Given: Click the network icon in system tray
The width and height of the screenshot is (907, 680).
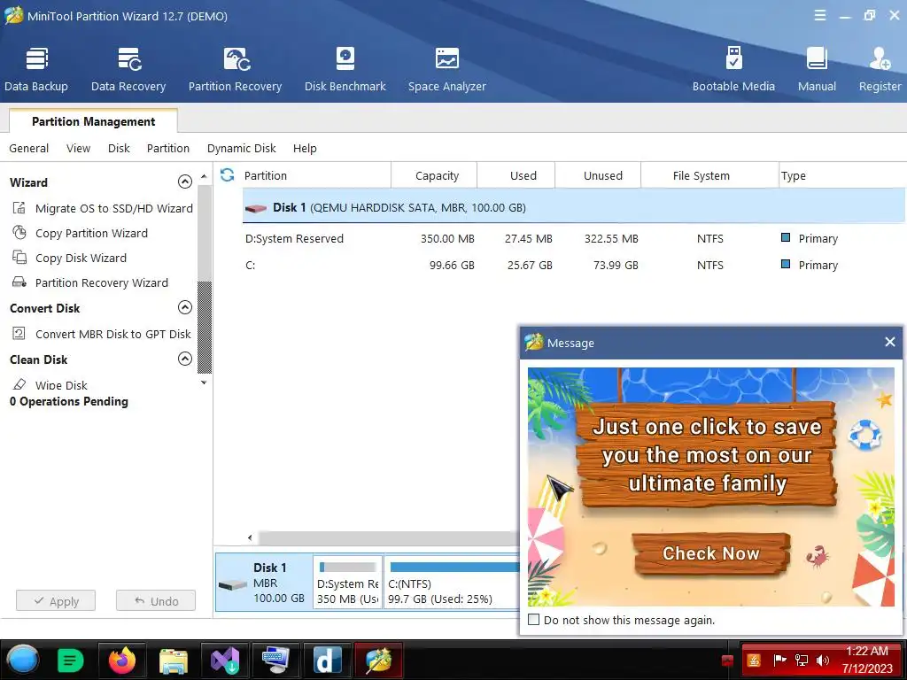Looking at the screenshot, I should [x=802, y=661].
